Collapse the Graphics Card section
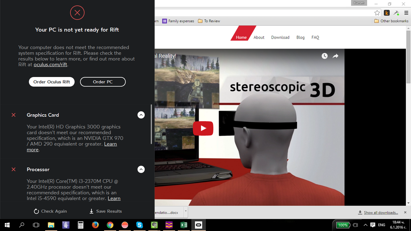411x231 pixels. pyautogui.click(x=141, y=115)
